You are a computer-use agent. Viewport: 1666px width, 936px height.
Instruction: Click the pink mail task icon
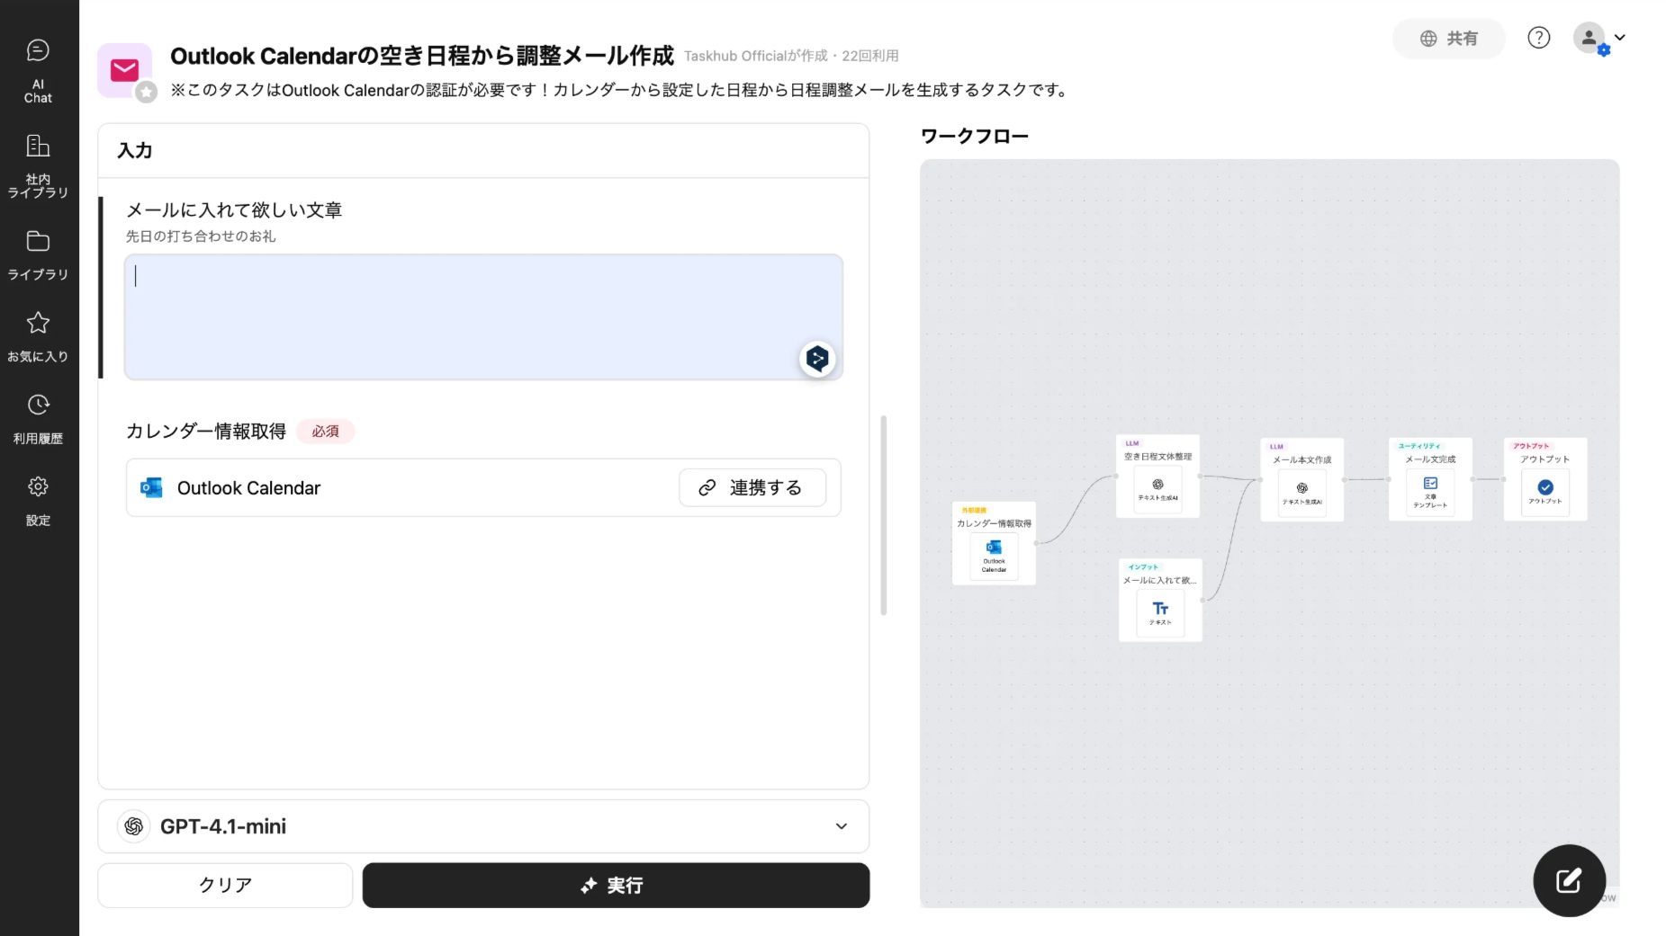coord(124,70)
